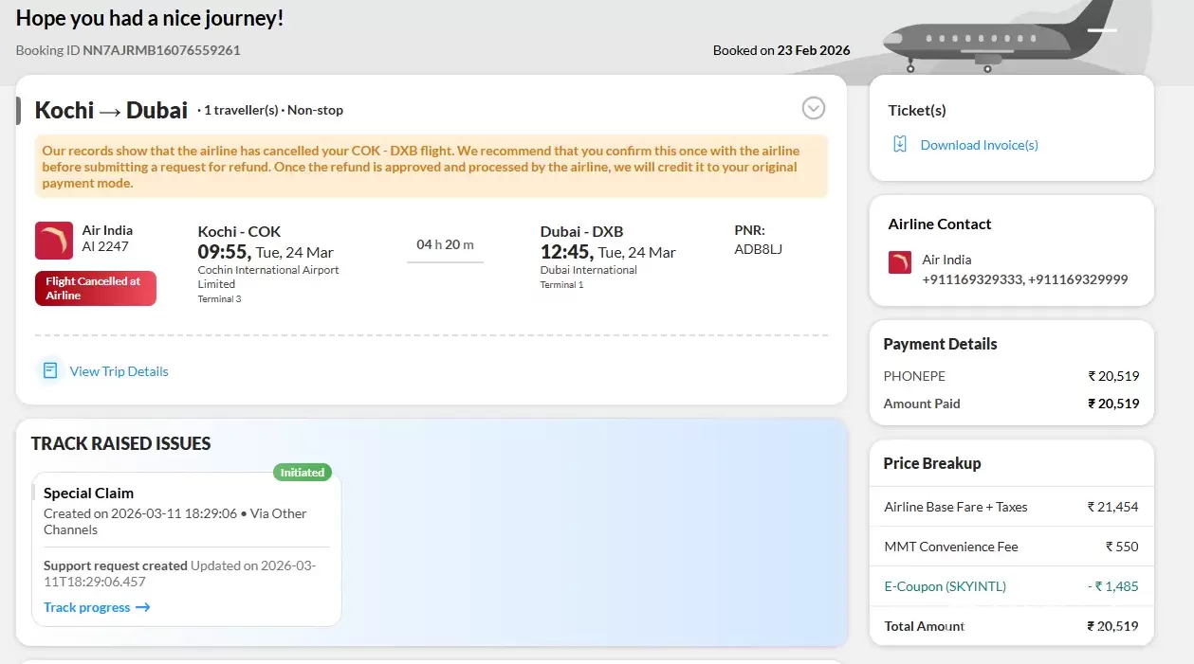This screenshot has width=1194, height=664.
Task: Click the Download Invoice document icon
Action: (900, 144)
